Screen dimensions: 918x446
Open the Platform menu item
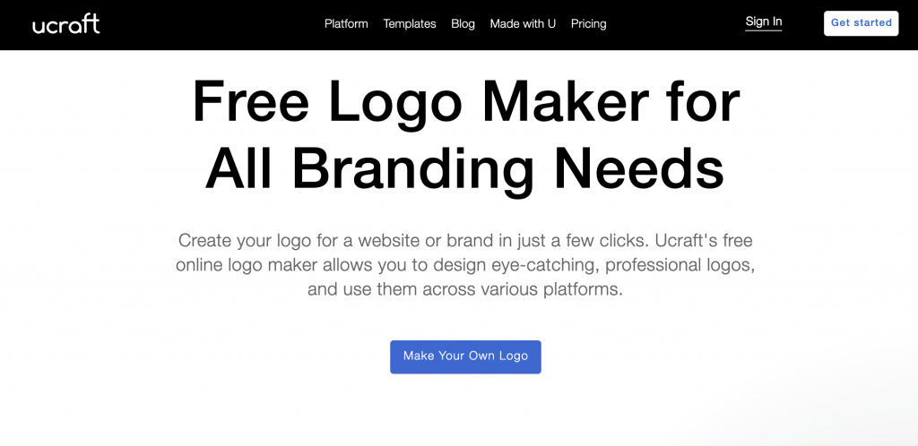click(x=346, y=24)
